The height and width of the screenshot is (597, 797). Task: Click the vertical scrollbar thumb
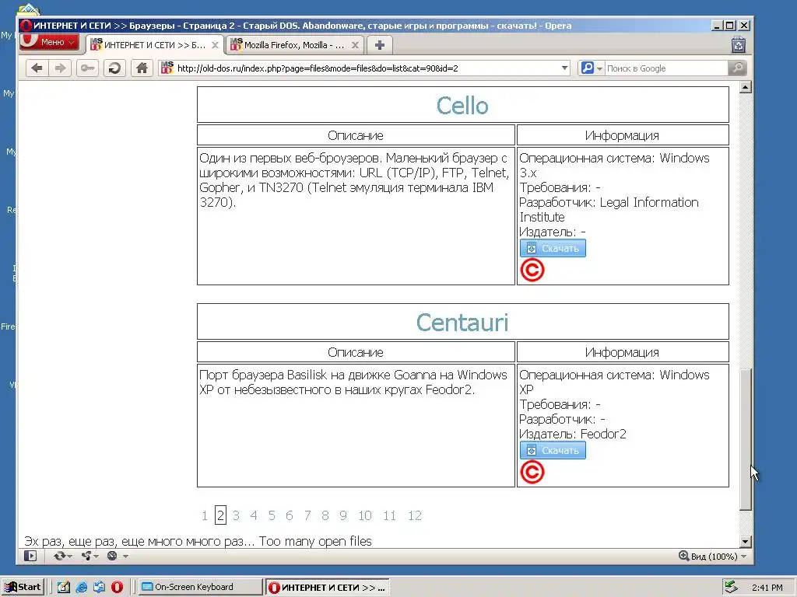[745, 439]
